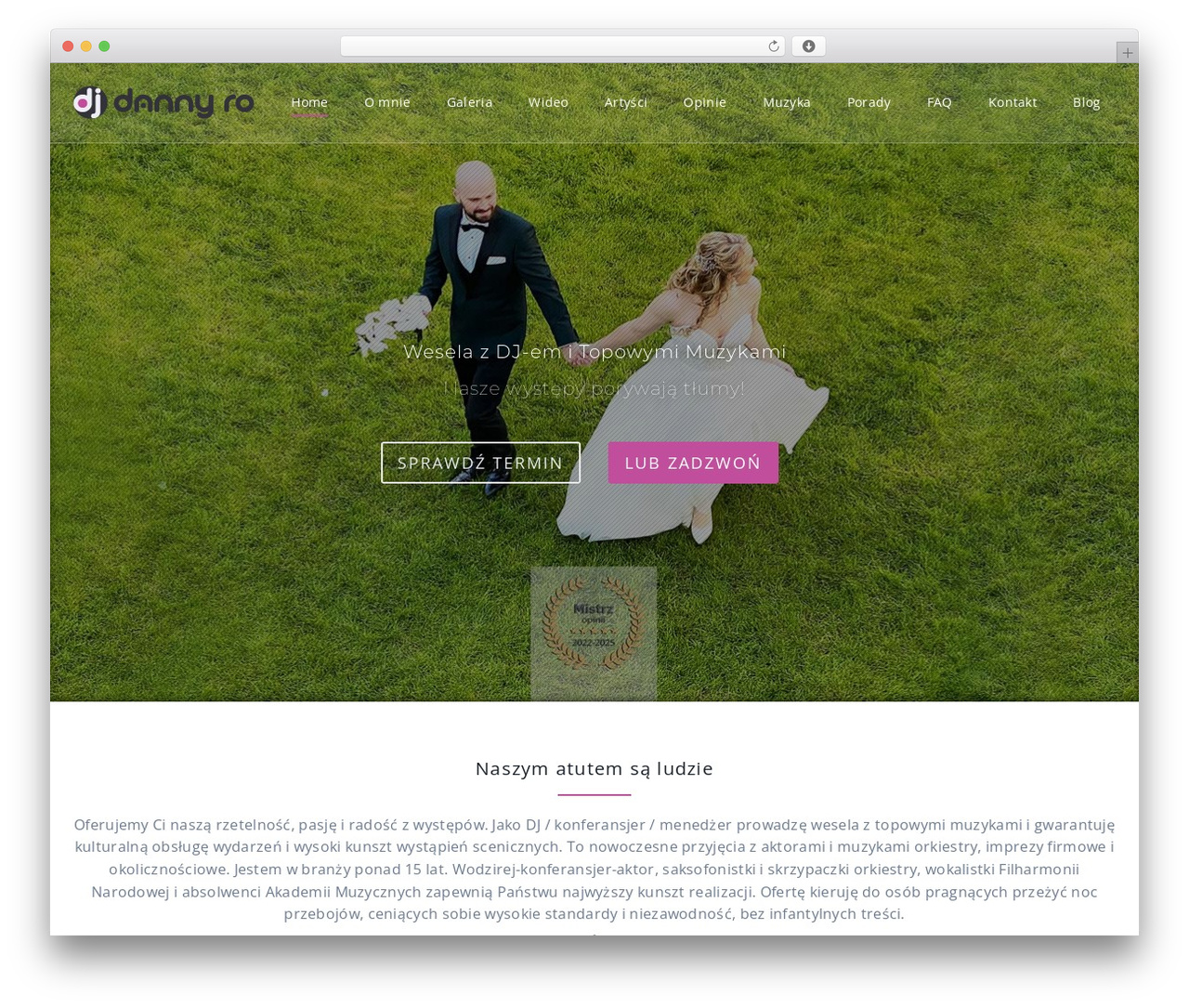
Task: Reload the page with the refresh icon
Action: [773, 46]
